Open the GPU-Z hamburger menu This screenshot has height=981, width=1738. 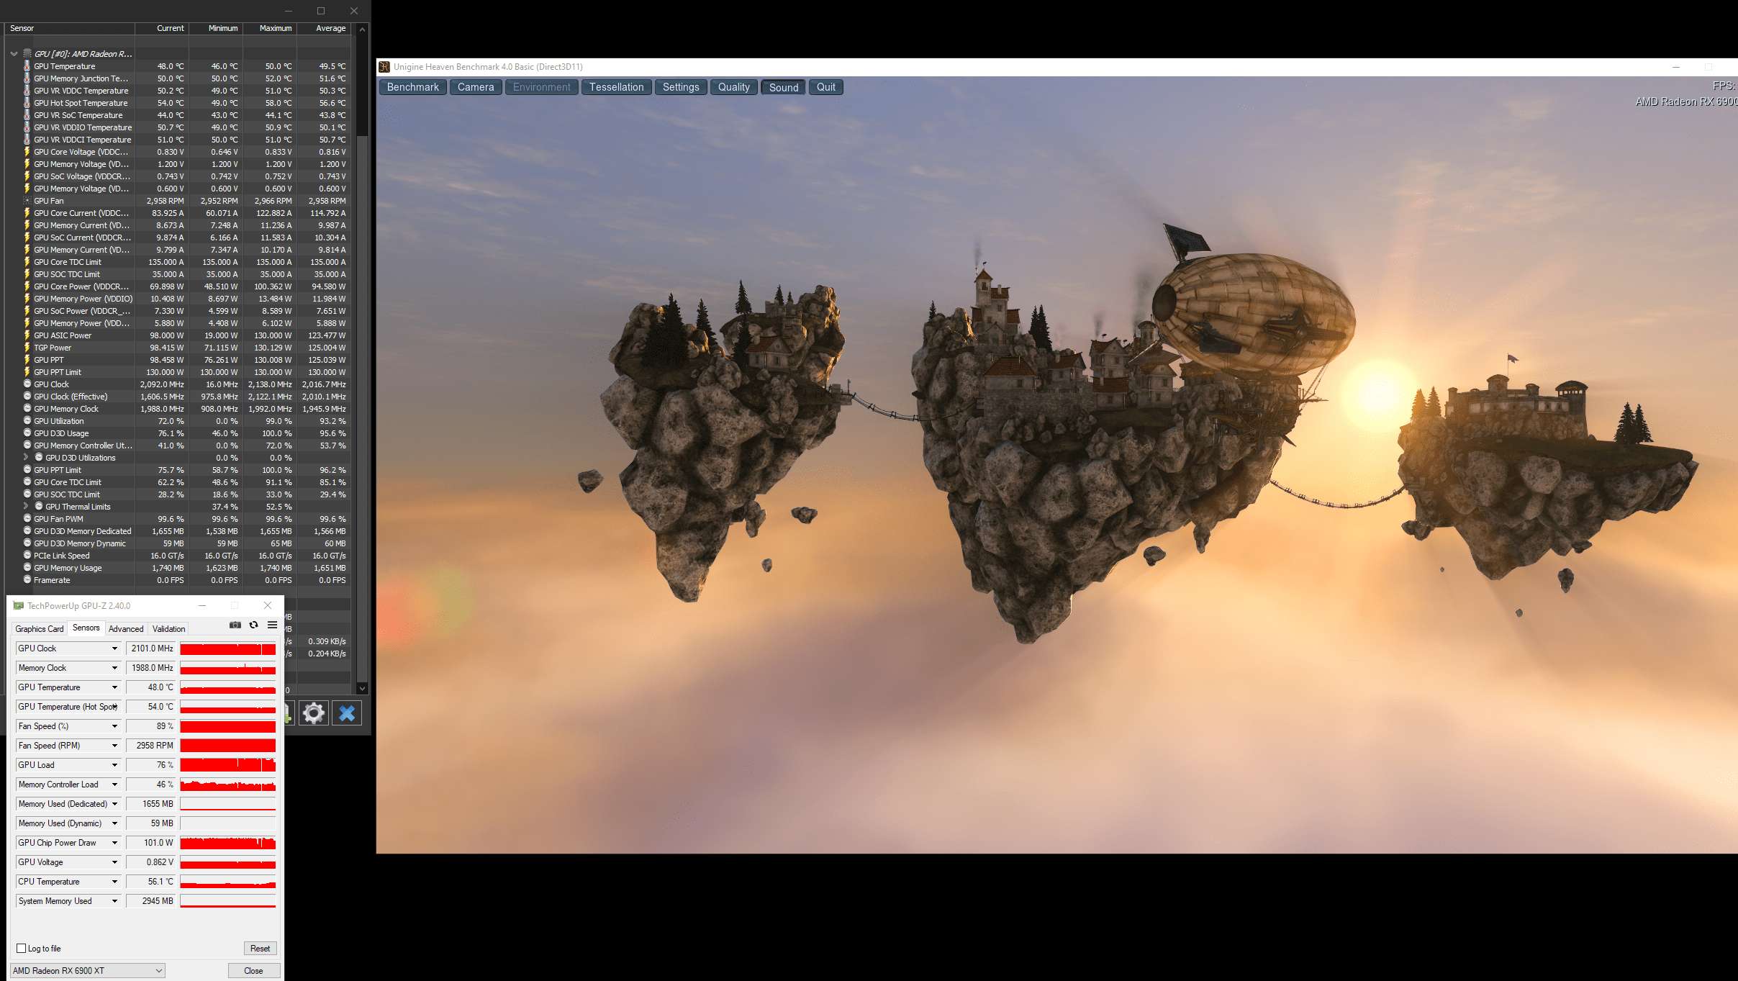pyautogui.click(x=272, y=625)
